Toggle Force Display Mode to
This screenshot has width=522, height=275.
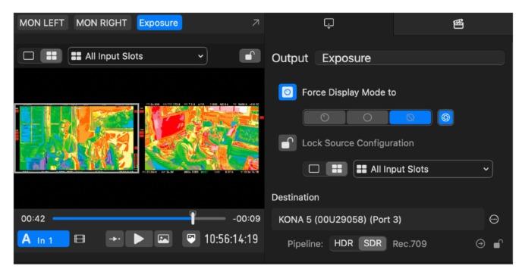coord(288,92)
